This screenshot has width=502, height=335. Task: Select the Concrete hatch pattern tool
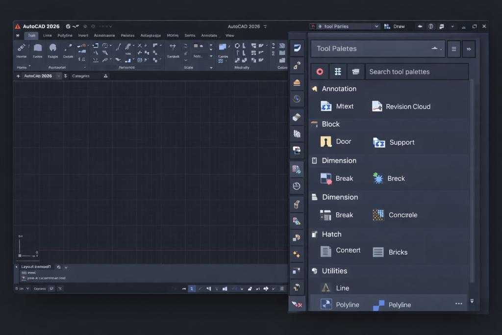tap(395, 215)
